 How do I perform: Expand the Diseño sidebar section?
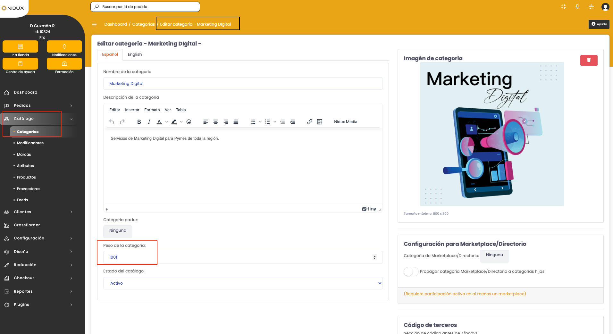pos(38,252)
